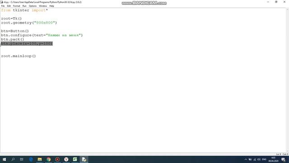Select the Python IDLE taskbar icon
This screenshot has height=163, width=289.
tap(84, 159)
